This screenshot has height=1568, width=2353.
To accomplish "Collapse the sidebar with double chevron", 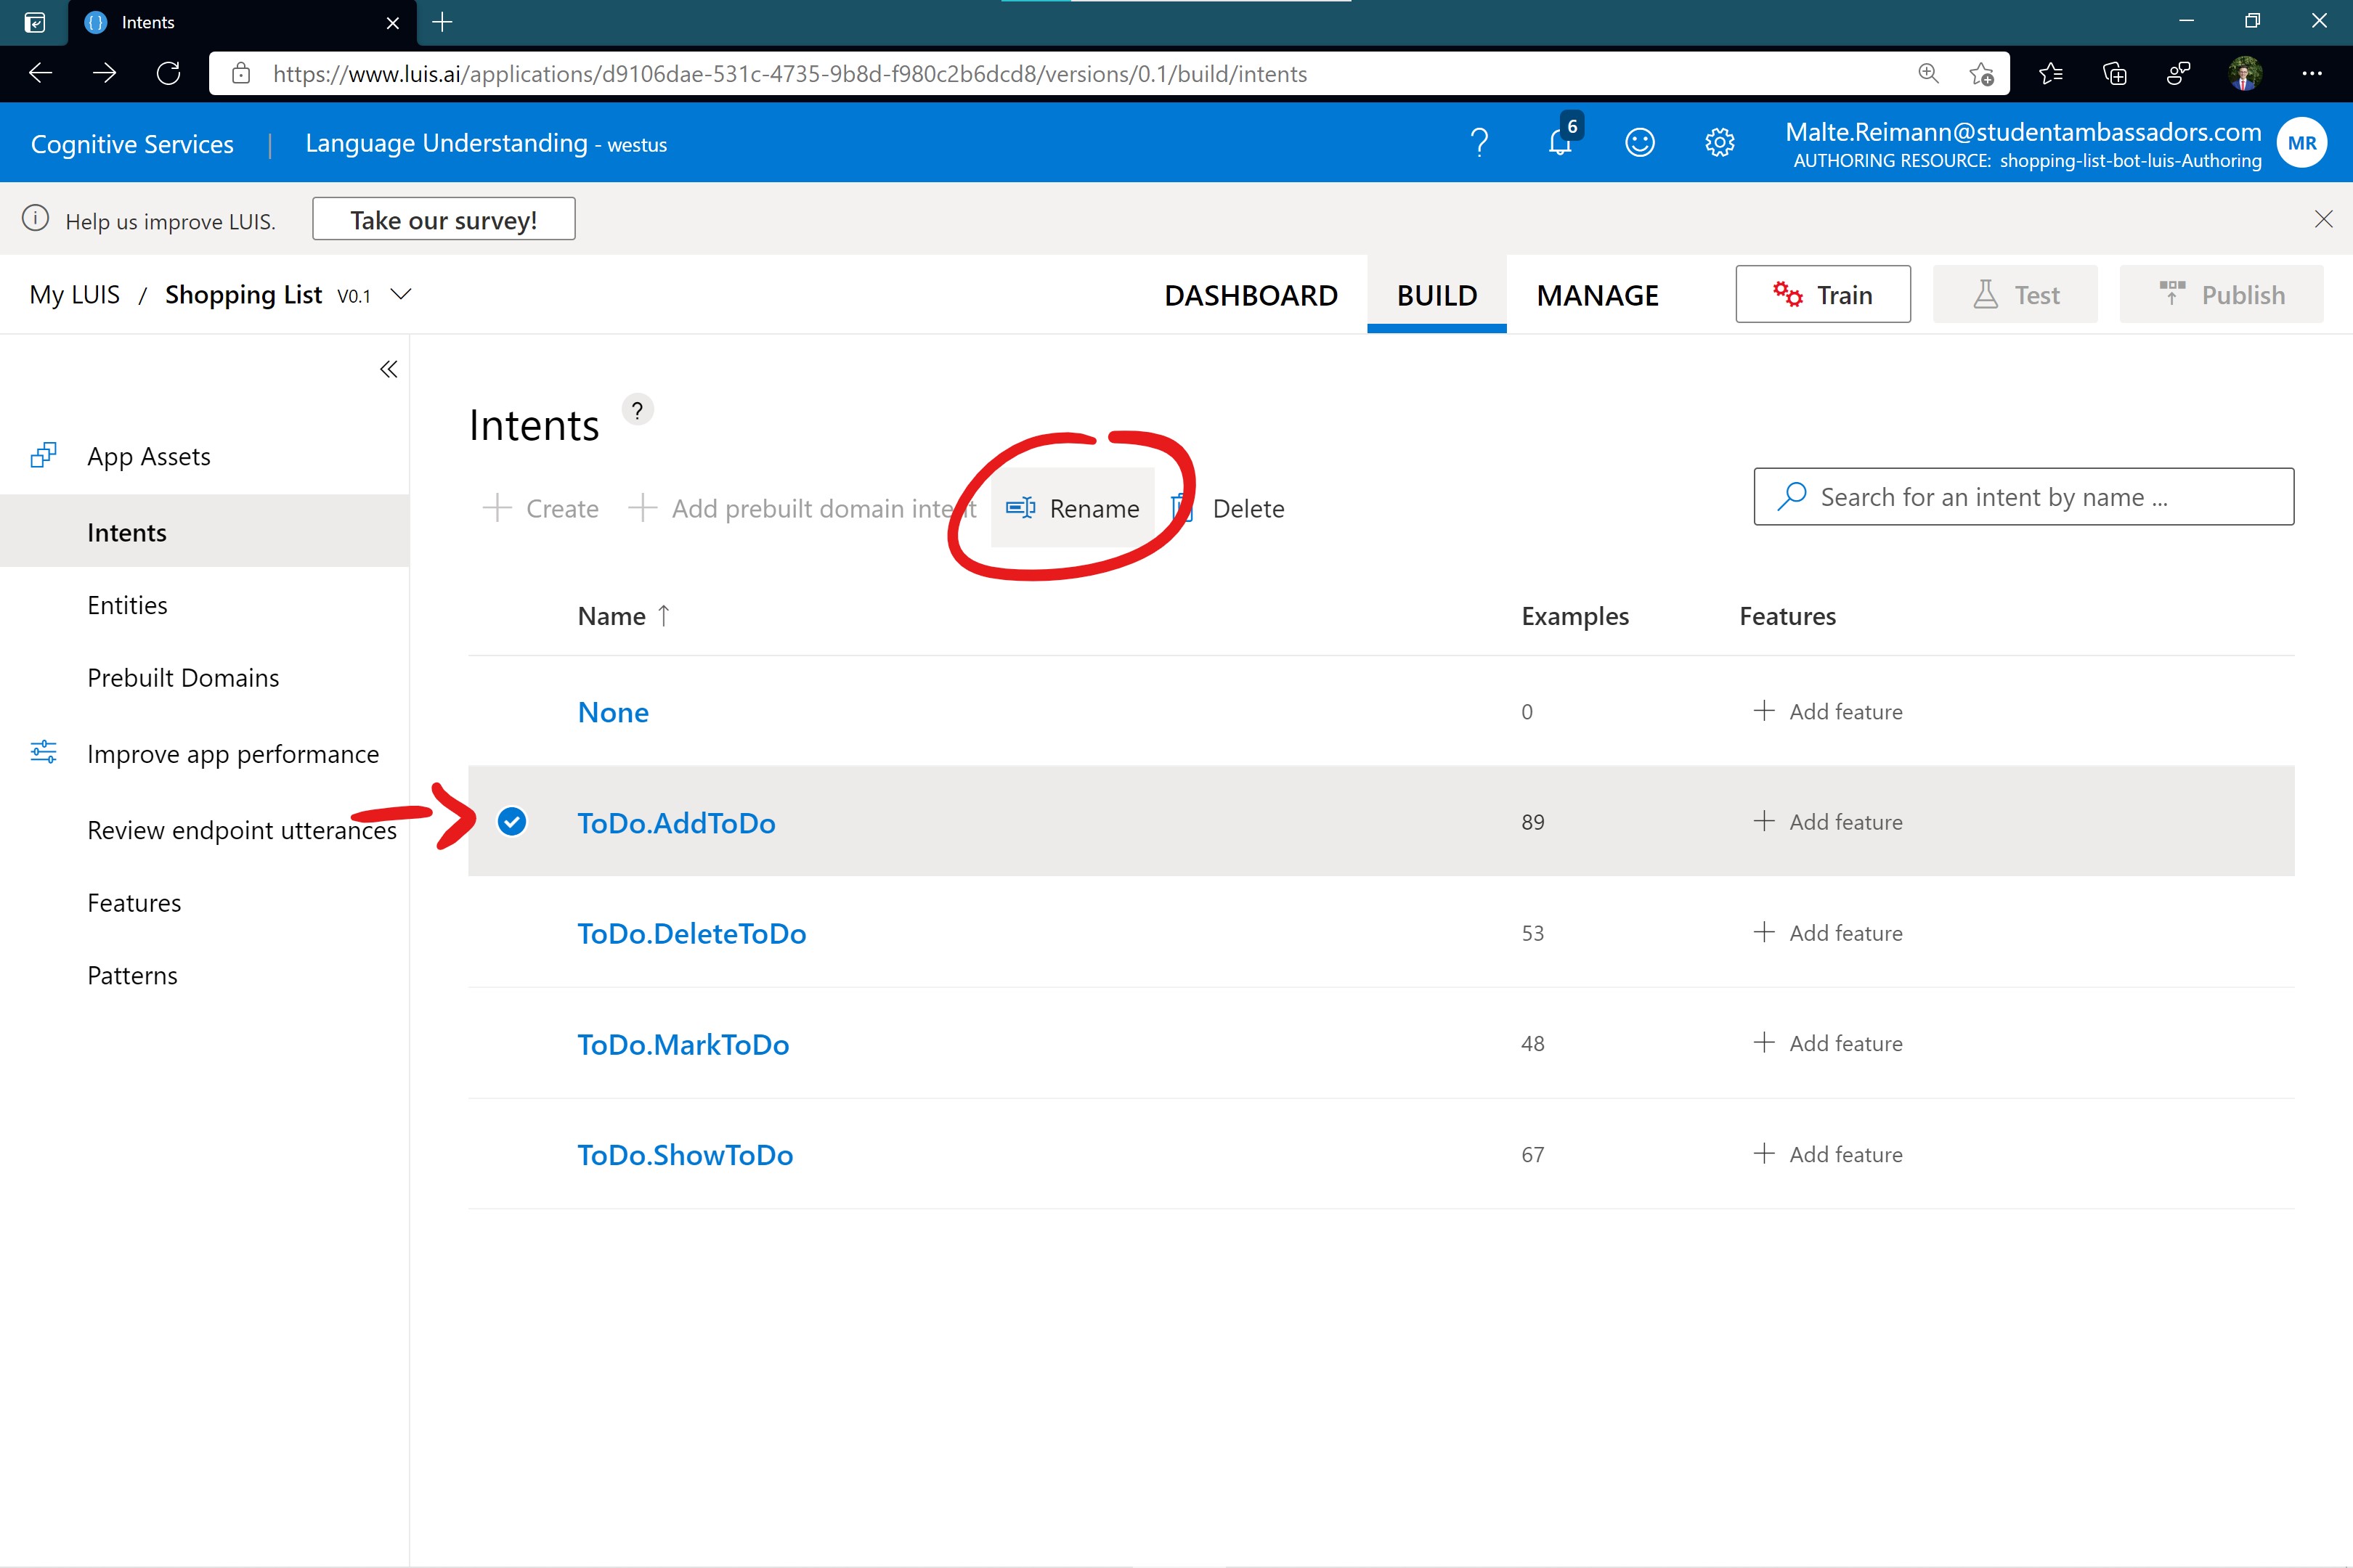I will [388, 370].
